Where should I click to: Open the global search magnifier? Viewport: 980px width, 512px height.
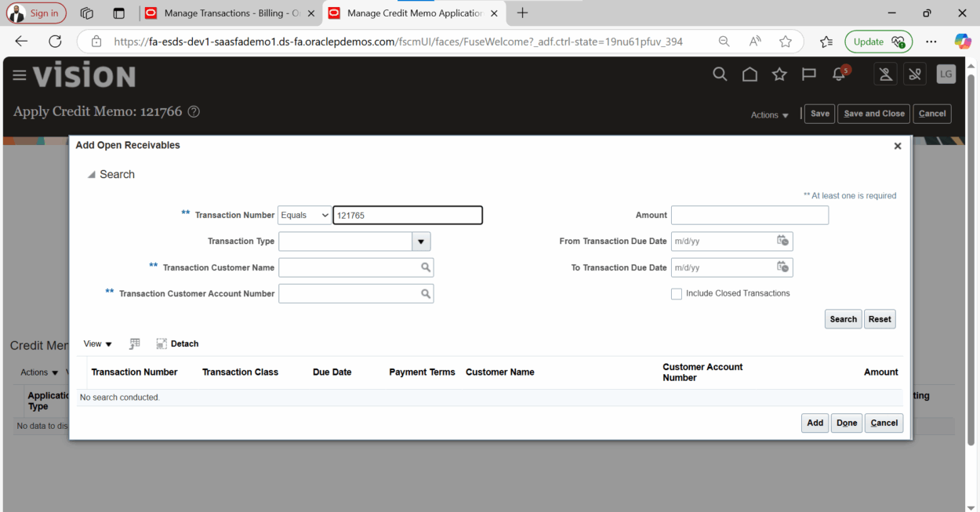pos(720,74)
